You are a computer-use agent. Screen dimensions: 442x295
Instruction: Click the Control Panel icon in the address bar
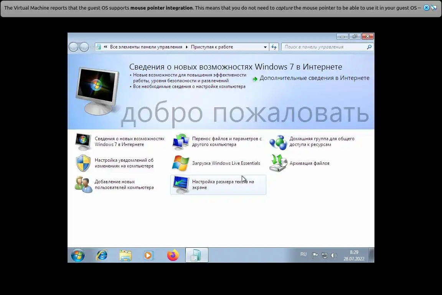click(98, 47)
